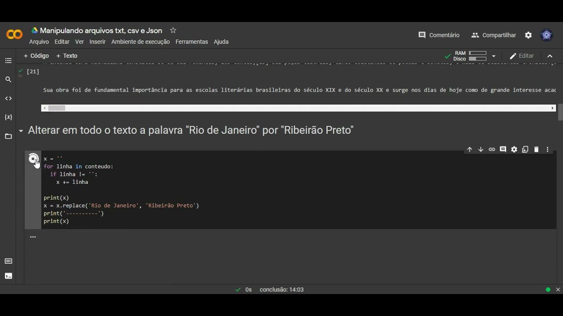Add a new code cell with + Código
Viewport: 563px width, 316px height.
36,56
